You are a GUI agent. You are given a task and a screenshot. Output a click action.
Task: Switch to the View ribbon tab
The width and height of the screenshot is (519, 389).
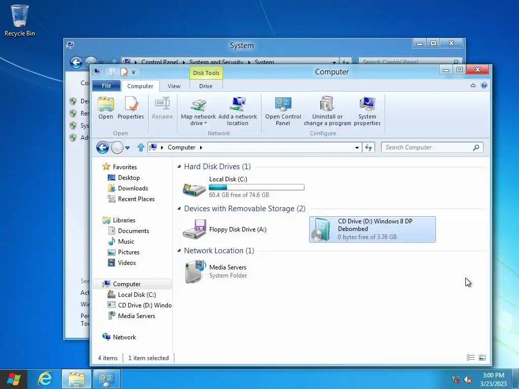174,86
